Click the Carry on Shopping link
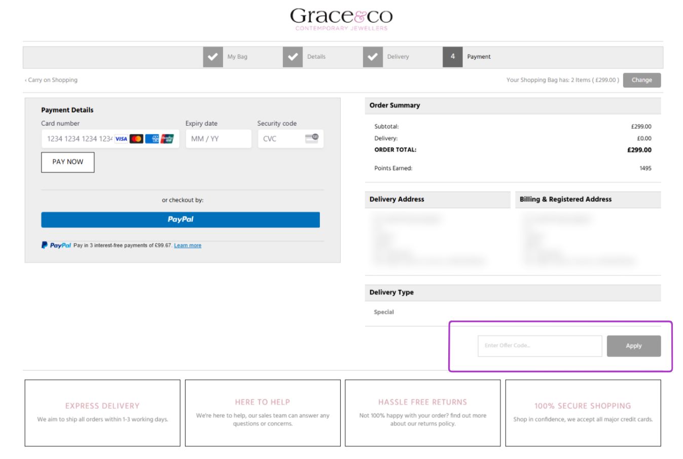The image size is (683, 459). [x=51, y=80]
